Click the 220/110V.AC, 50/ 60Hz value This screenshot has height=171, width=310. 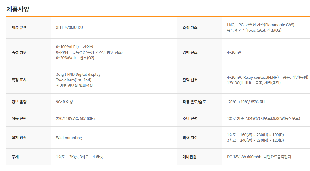click(76, 119)
